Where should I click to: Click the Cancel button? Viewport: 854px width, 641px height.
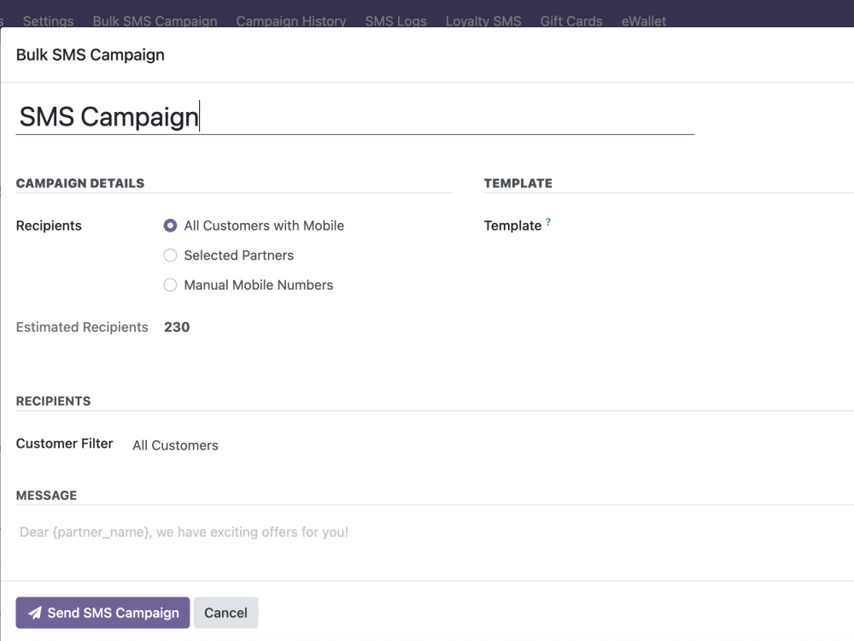[225, 613]
